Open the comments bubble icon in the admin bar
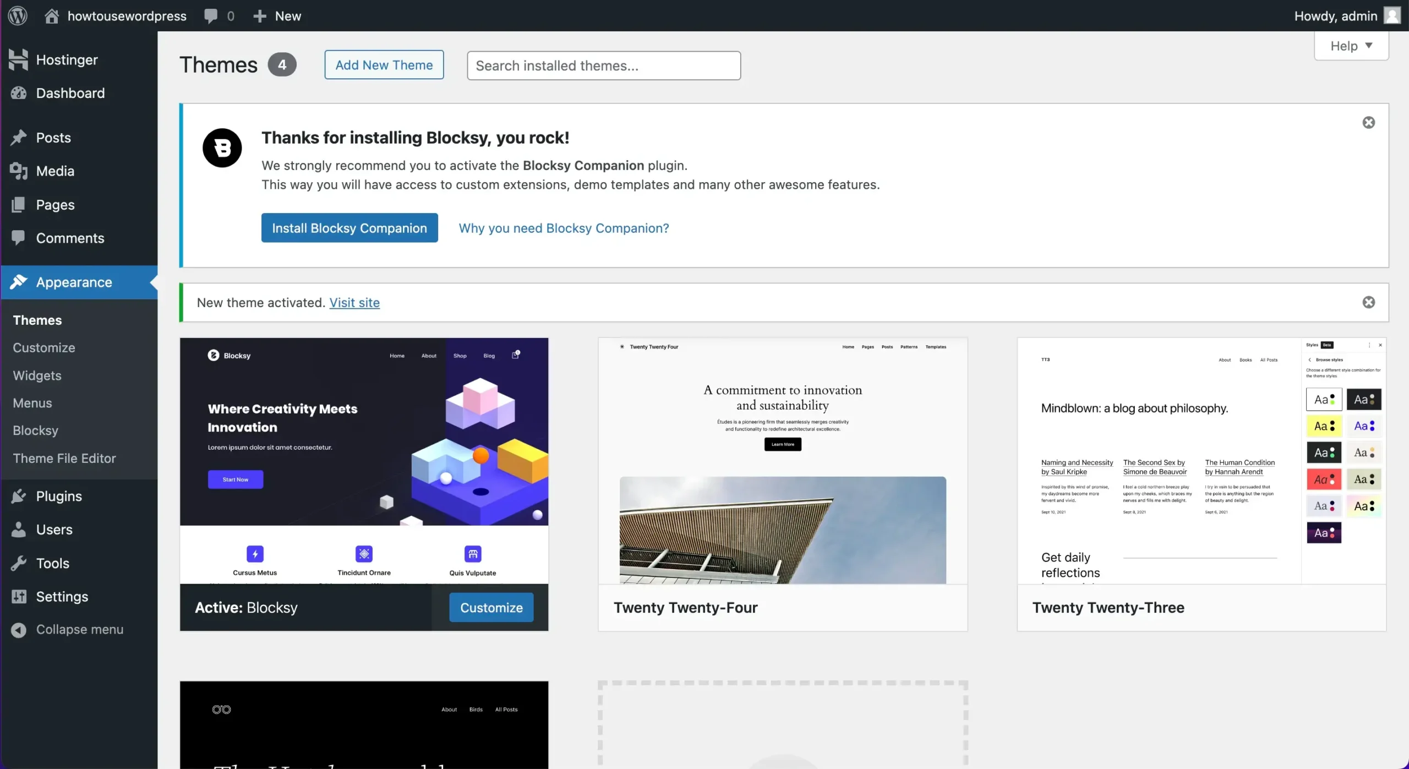This screenshot has width=1409, height=769. [x=211, y=16]
